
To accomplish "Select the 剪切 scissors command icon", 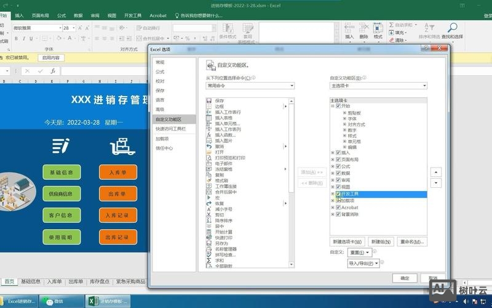I will [x=209, y=214].
